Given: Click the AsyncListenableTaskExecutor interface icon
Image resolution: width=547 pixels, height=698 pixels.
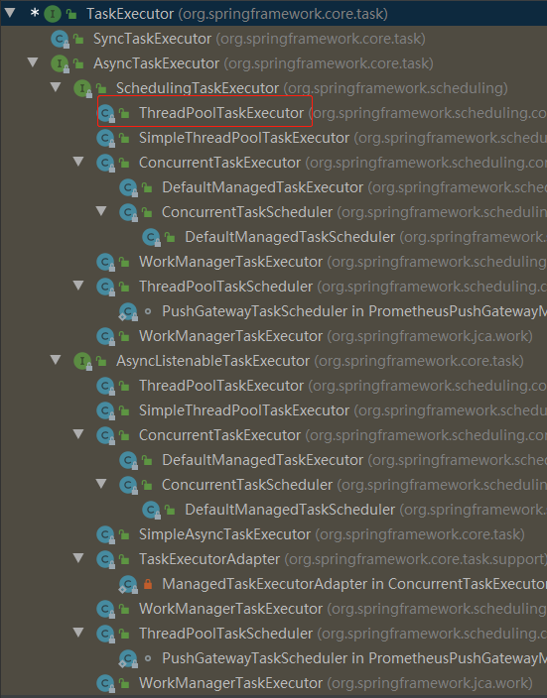Looking at the screenshot, I should [x=82, y=361].
